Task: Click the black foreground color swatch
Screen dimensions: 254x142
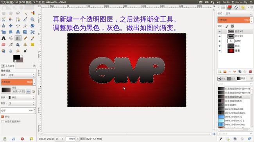Action: (x=16, y=57)
